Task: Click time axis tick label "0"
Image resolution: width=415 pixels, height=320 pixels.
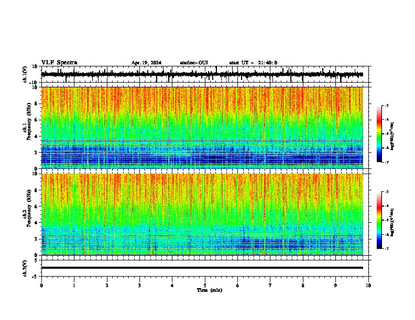Action: (x=41, y=285)
